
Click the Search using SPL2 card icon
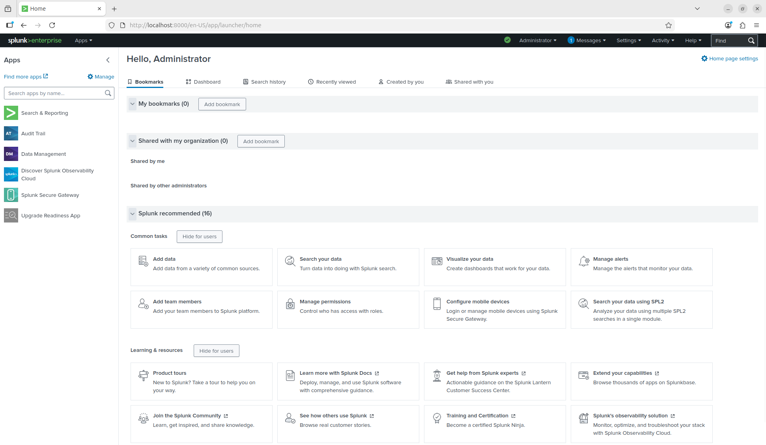point(583,303)
